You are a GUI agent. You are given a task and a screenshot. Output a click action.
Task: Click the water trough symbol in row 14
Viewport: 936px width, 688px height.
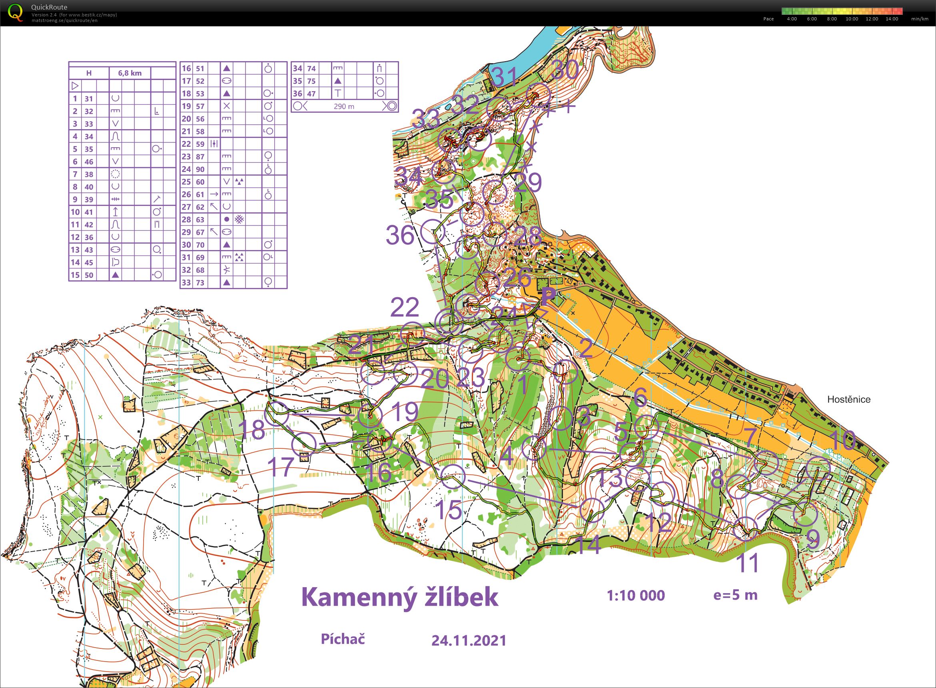click(116, 262)
